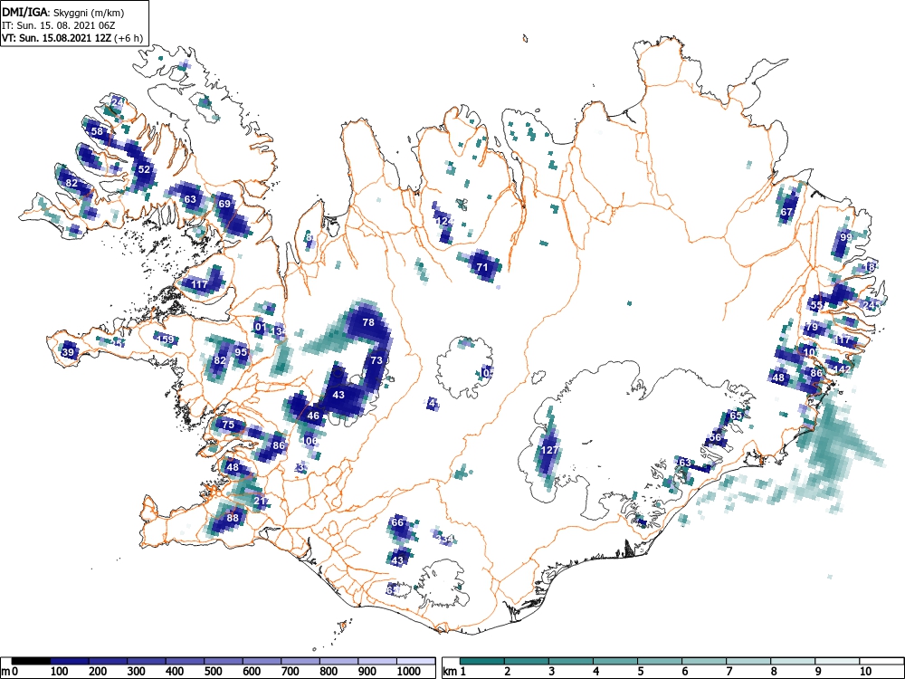The height and width of the screenshot is (679, 905).
Task: Click the '78' label in the central highlands
Action: pyautogui.click(x=368, y=322)
